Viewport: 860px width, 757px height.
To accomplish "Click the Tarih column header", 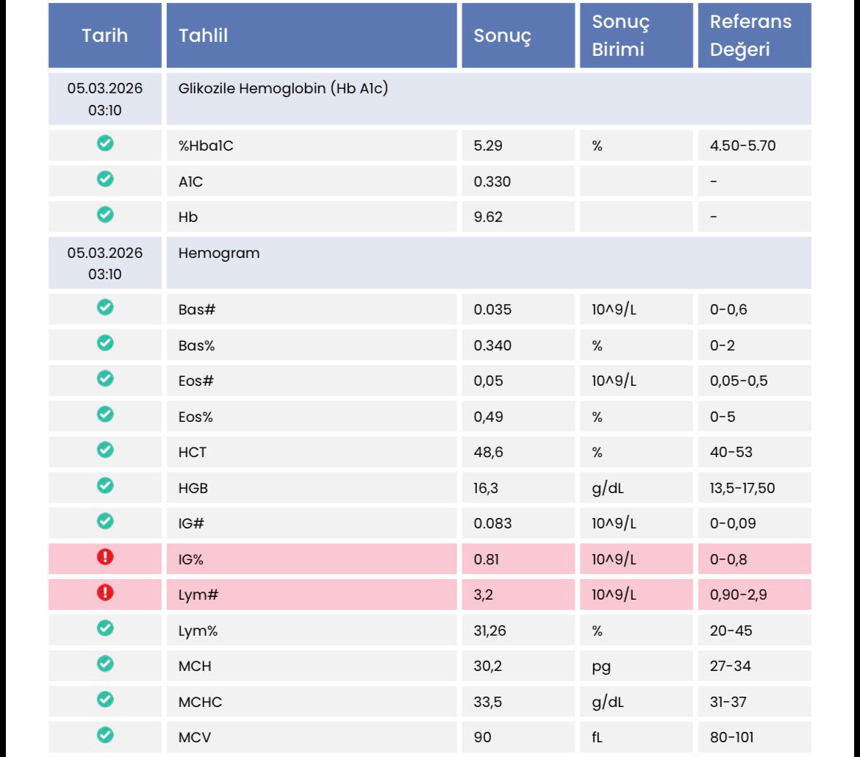I will click(x=105, y=36).
